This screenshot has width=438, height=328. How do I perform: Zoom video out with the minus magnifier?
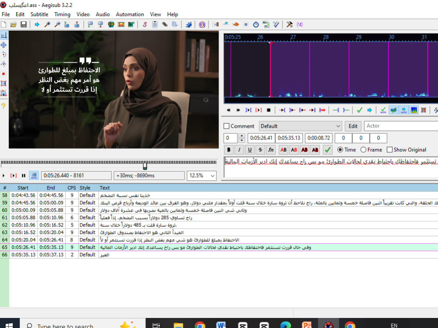tap(57, 24)
